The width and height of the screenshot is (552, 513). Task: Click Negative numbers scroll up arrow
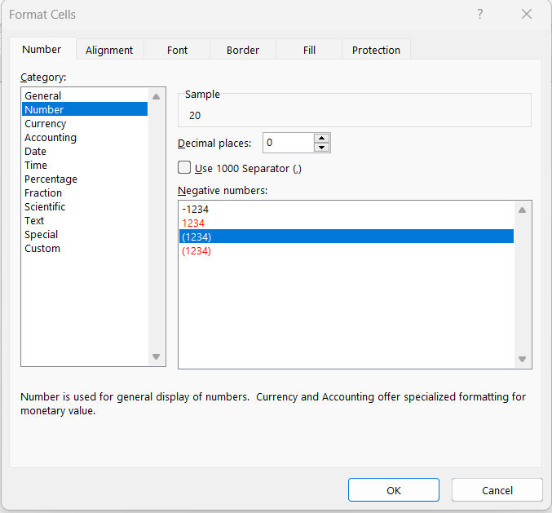[x=523, y=210]
